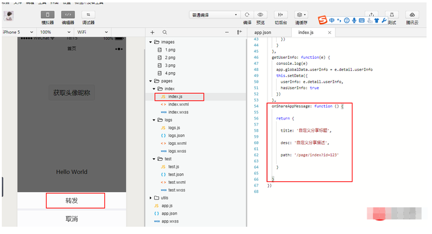Click the Sogou soft keyboard icon

point(362,21)
